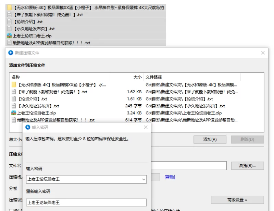
Task: Select 【永久地址发布页】.txt name in the dialog list
Action: pyautogui.click(x=38, y=106)
